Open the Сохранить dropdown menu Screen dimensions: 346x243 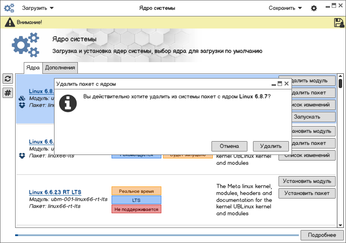285,8
